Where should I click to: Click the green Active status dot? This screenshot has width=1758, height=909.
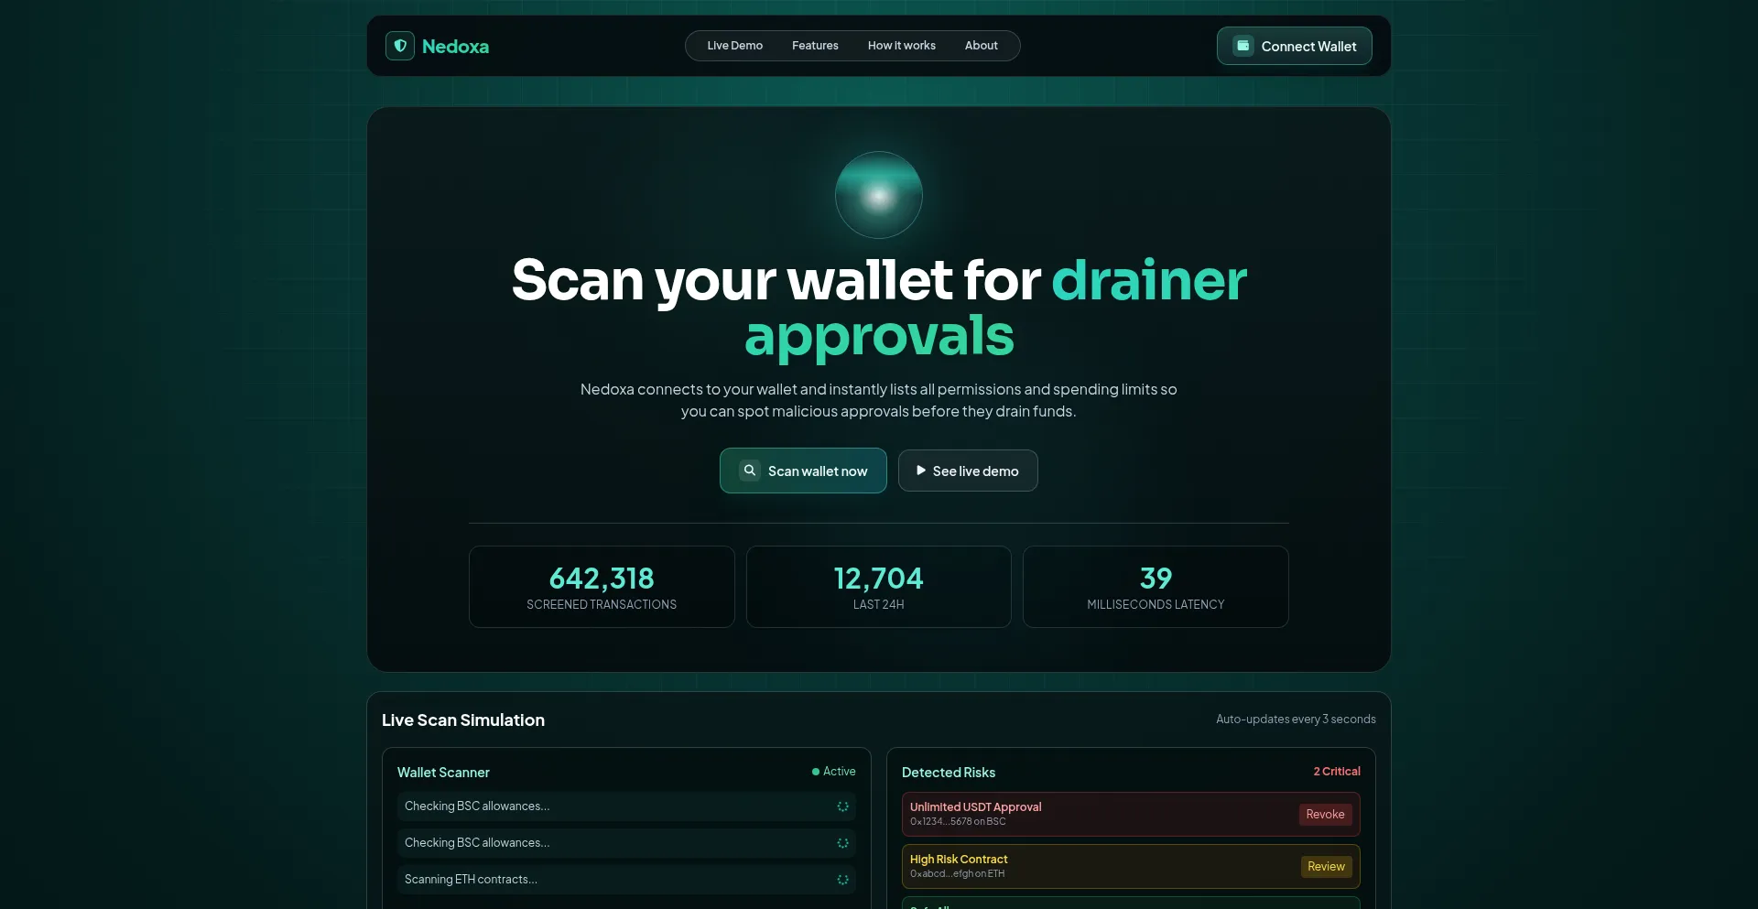(816, 772)
